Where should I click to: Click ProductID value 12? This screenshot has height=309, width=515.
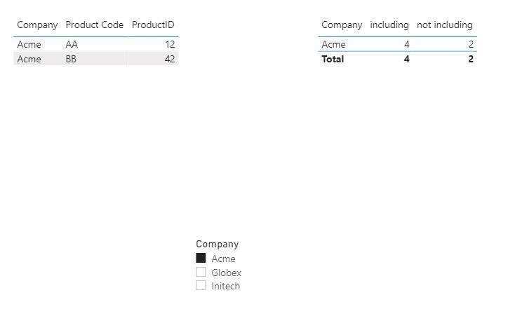(x=170, y=44)
